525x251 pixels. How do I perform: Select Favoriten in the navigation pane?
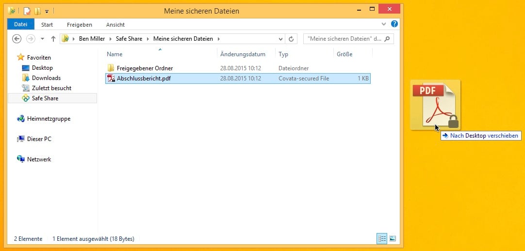pos(39,58)
